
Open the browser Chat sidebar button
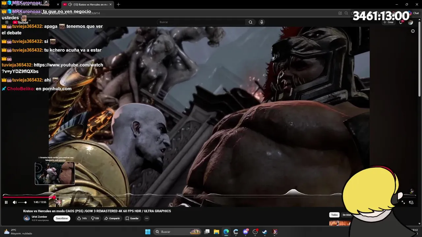click(414, 13)
